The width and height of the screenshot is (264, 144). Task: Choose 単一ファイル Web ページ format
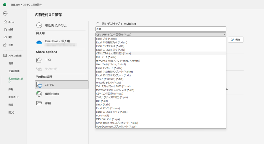click(161, 61)
